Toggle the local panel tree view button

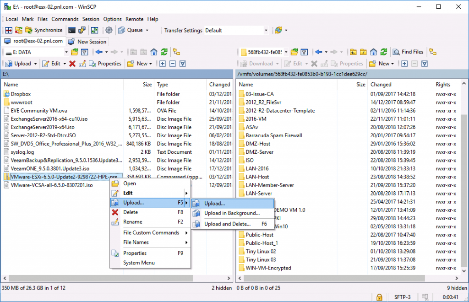tap(175, 52)
